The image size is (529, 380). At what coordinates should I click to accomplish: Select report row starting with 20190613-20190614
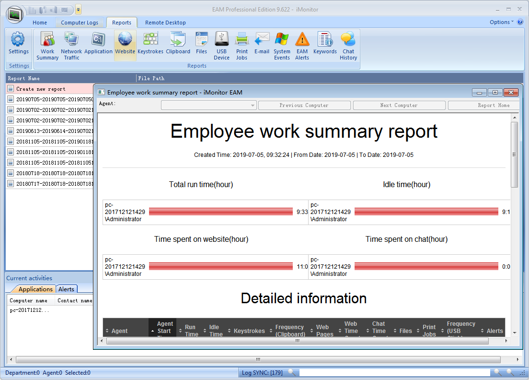click(50, 131)
